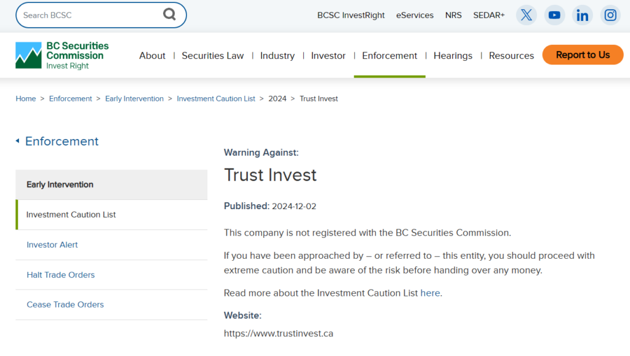Open eServices from the top bar
The height and width of the screenshot is (356, 630).
pos(415,15)
